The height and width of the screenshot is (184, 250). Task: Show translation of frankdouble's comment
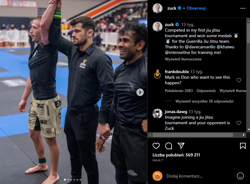233,91
